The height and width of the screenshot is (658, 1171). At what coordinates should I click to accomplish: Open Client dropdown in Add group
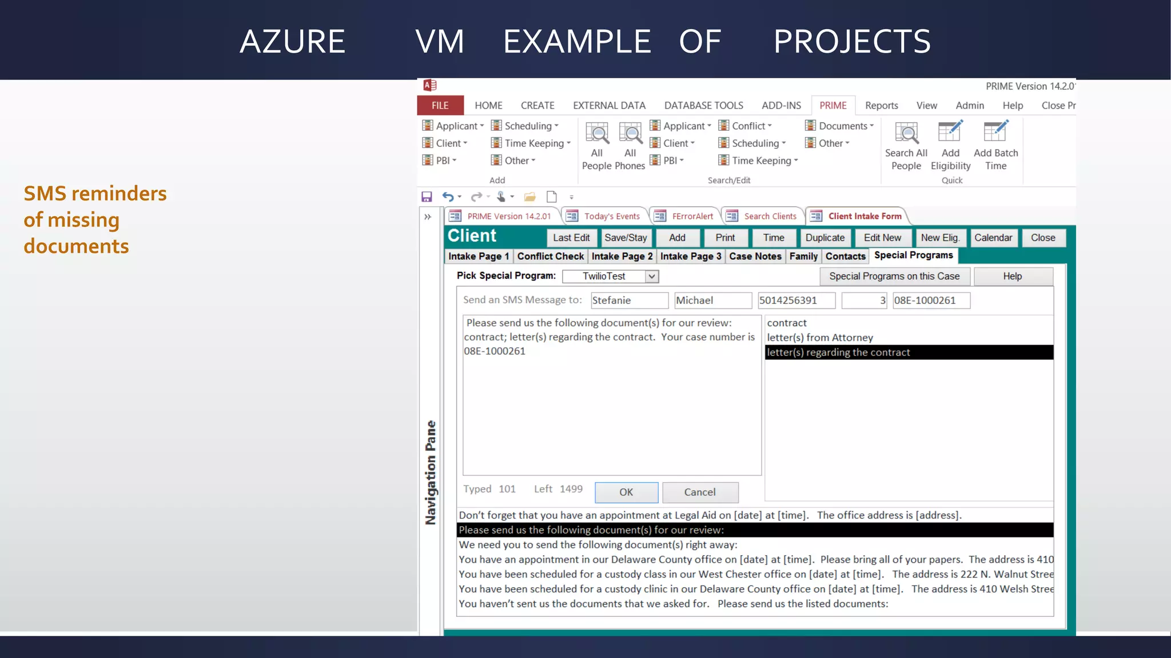click(x=445, y=143)
